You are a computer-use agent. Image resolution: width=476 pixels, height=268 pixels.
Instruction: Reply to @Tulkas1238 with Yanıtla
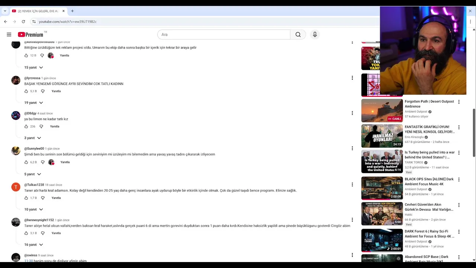click(56, 198)
